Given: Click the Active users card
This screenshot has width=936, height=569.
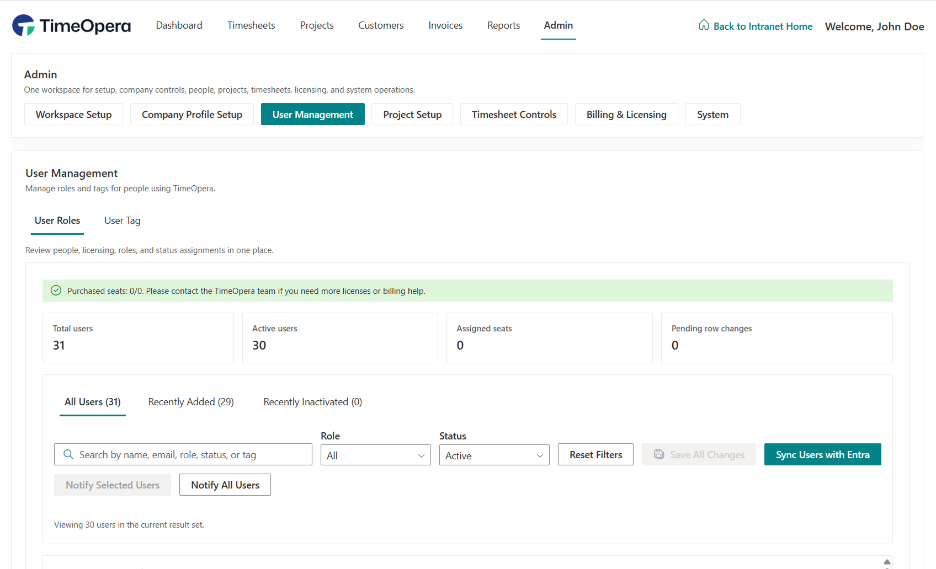Looking at the screenshot, I should coord(340,338).
